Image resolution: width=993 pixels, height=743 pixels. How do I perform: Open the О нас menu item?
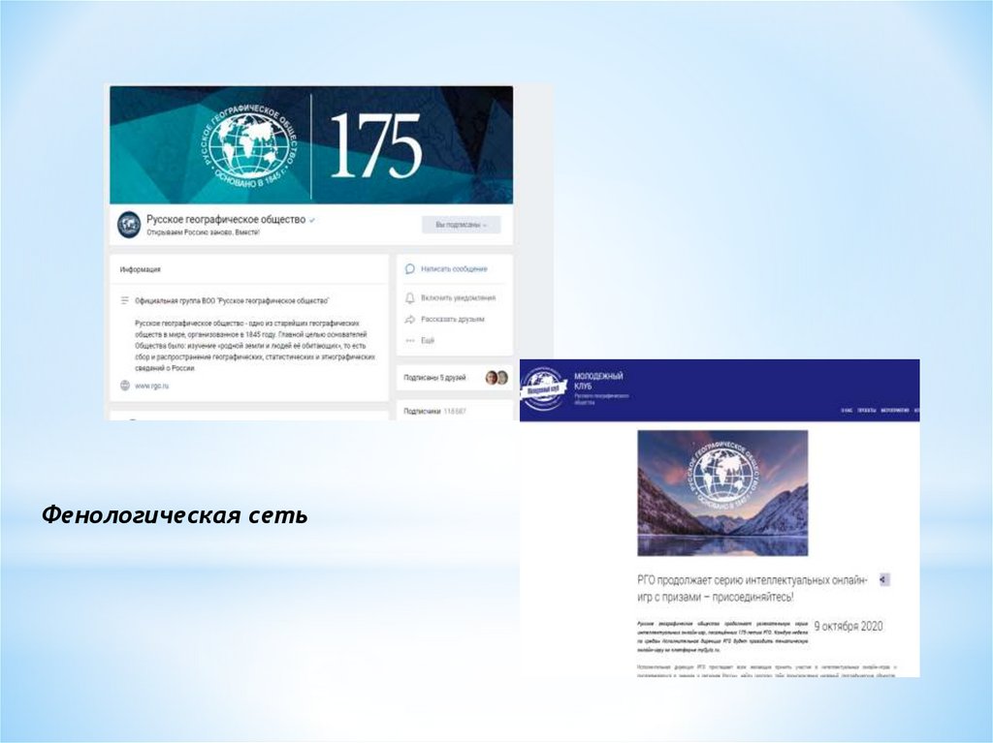846,411
